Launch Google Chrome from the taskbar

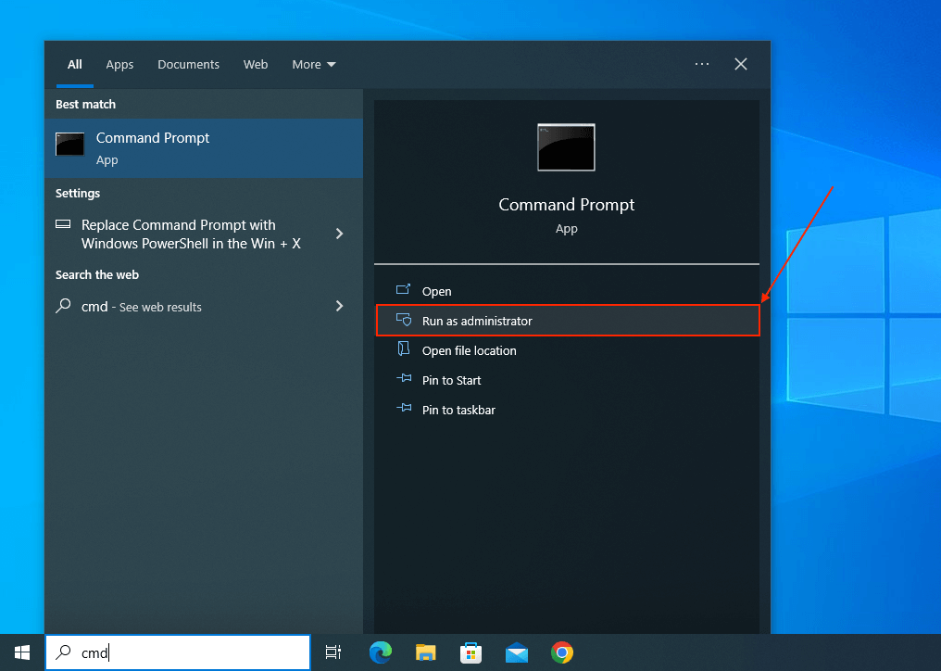561,652
